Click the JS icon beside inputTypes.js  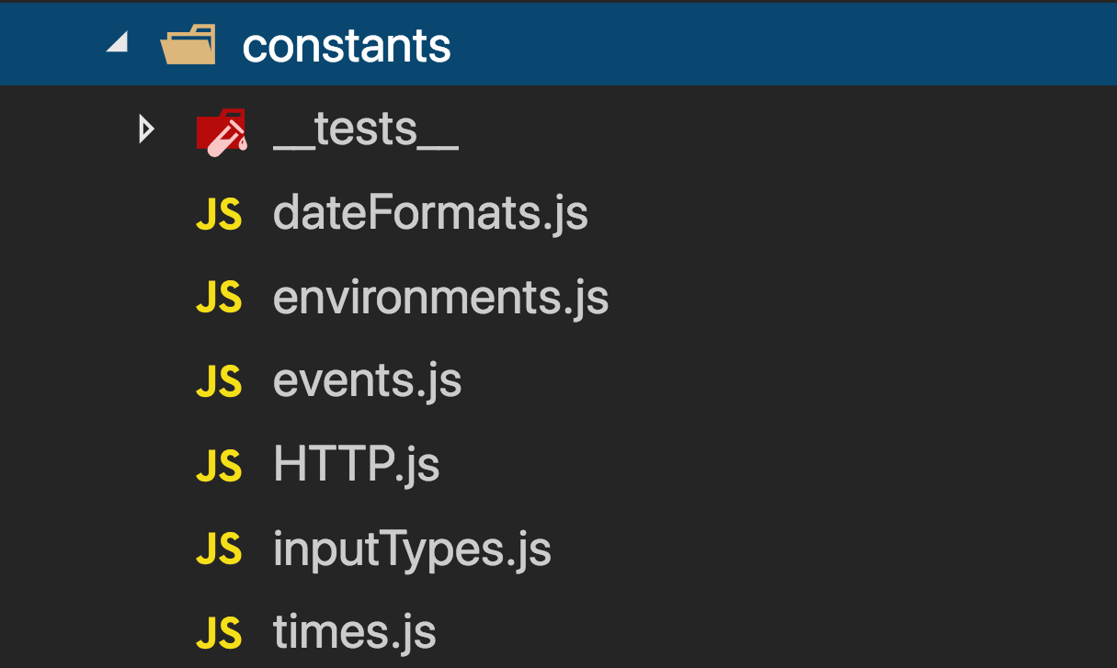coord(219,549)
